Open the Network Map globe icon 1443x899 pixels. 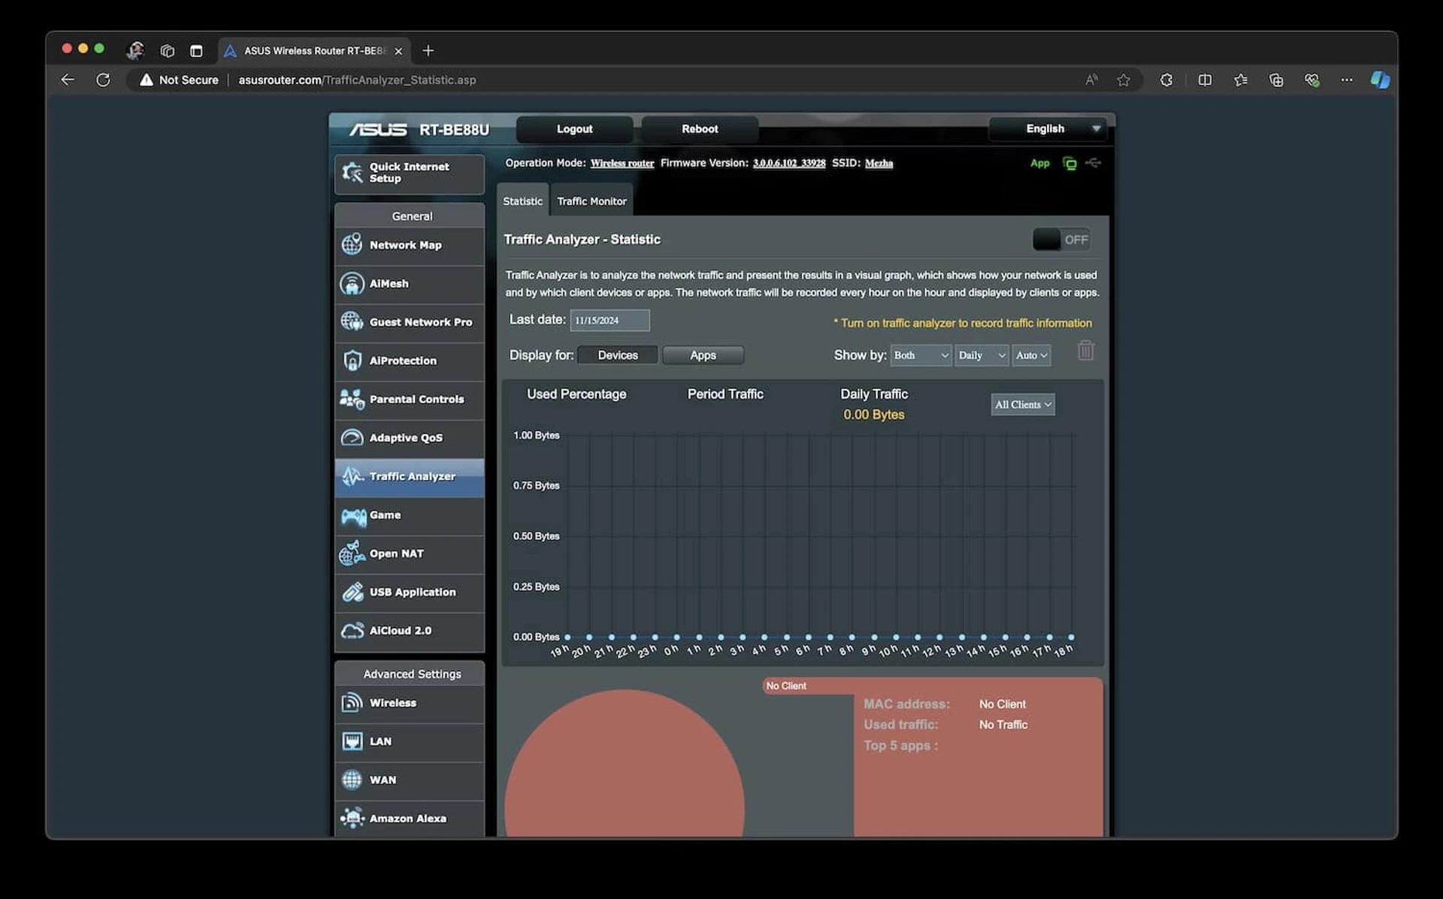(x=352, y=245)
